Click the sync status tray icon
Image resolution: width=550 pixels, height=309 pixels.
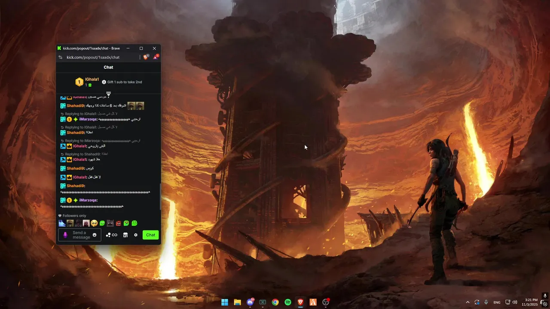(477, 302)
